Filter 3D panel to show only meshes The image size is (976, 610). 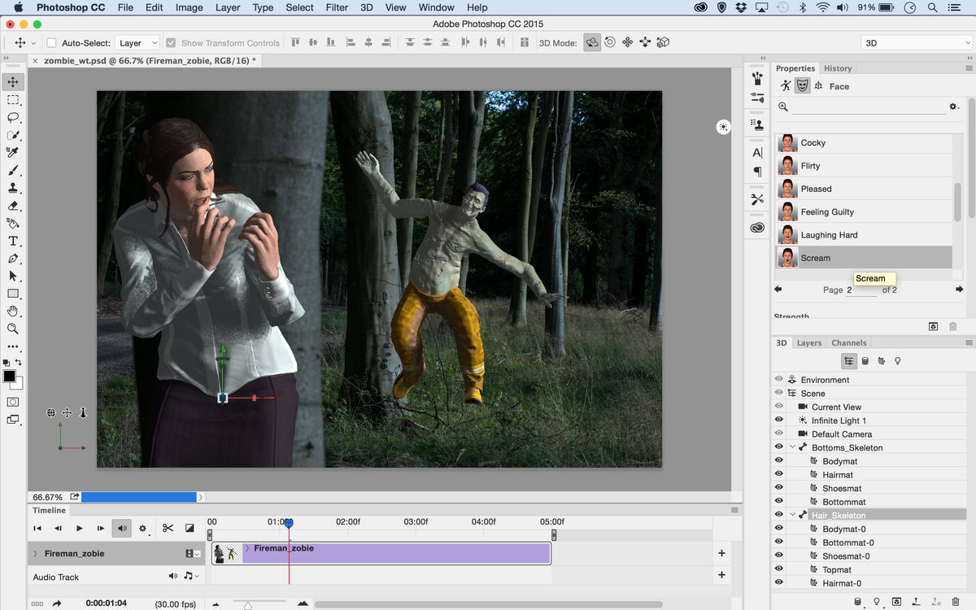(864, 360)
